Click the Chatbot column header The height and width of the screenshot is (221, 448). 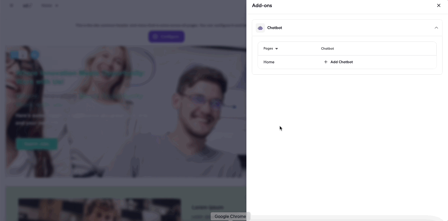327,49
